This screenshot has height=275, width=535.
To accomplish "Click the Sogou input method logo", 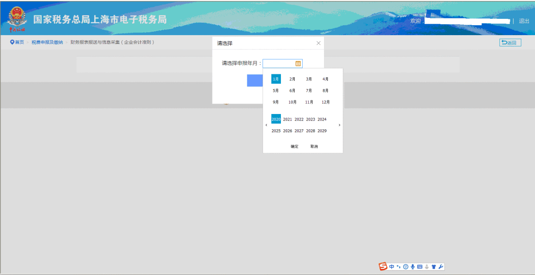I will [x=383, y=267].
